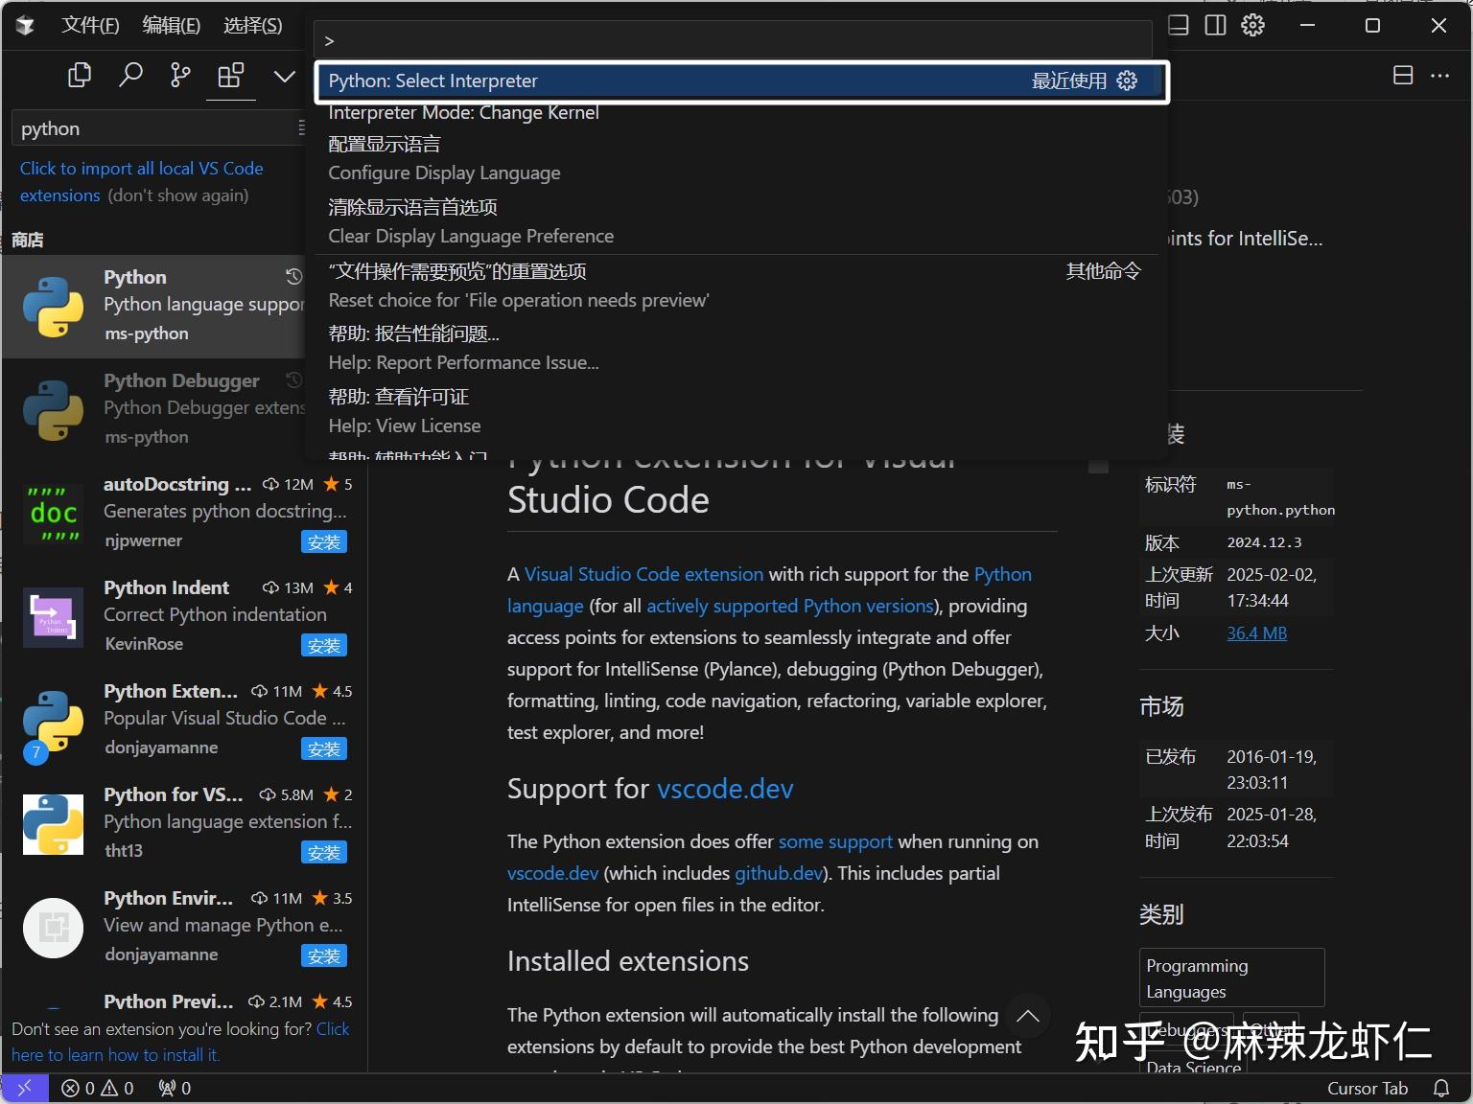
Task: Toggle the panel layout icon in title bar
Action: tap(1177, 25)
